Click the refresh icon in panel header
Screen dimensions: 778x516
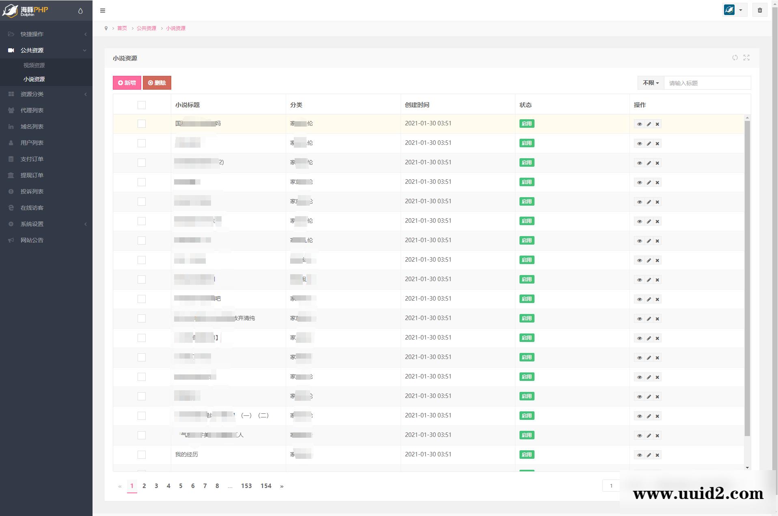pos(735,58)
